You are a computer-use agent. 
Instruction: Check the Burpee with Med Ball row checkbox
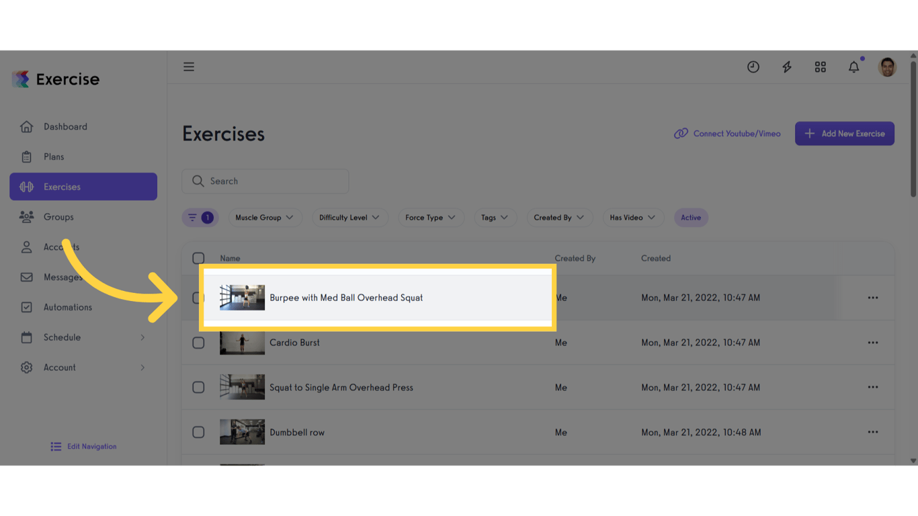pos(198,298)
